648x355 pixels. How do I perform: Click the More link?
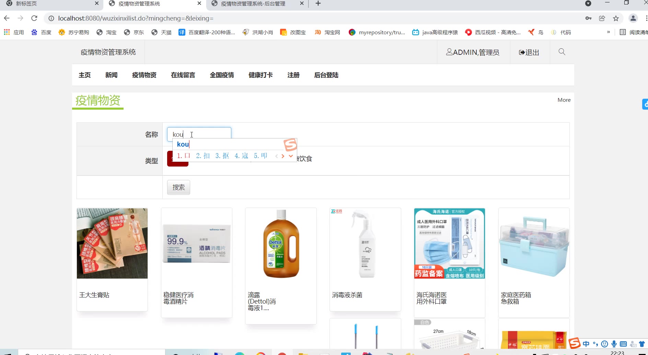click(564, 100)
